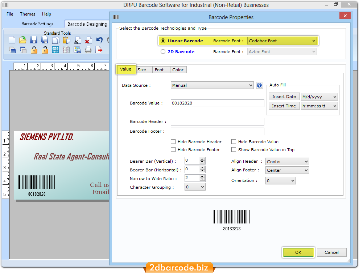
Task: Click the Barcode Footer input field
Action: pyautogui.click(x=218, y=132)
